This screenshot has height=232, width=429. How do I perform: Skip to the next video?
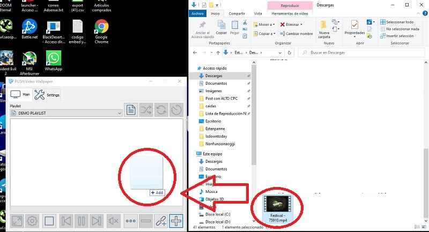click(97, 221)
